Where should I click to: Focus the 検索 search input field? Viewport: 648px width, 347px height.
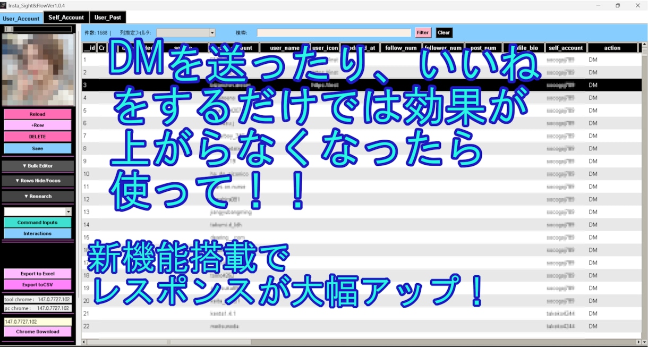coord(334,33)
